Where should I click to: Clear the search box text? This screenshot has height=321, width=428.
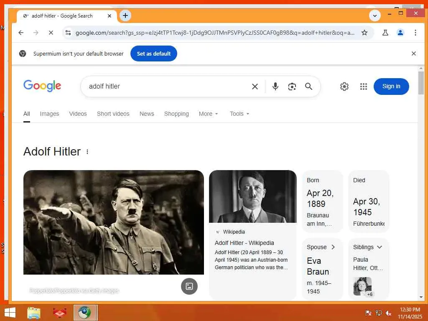point(255,87)
